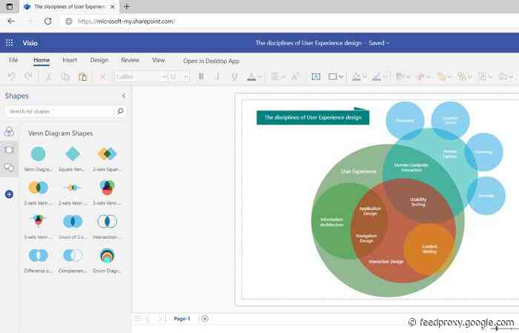This screenshot has height=333, width=519.
Task: Toggle italic formatting
Action: (x=218, y=77)
